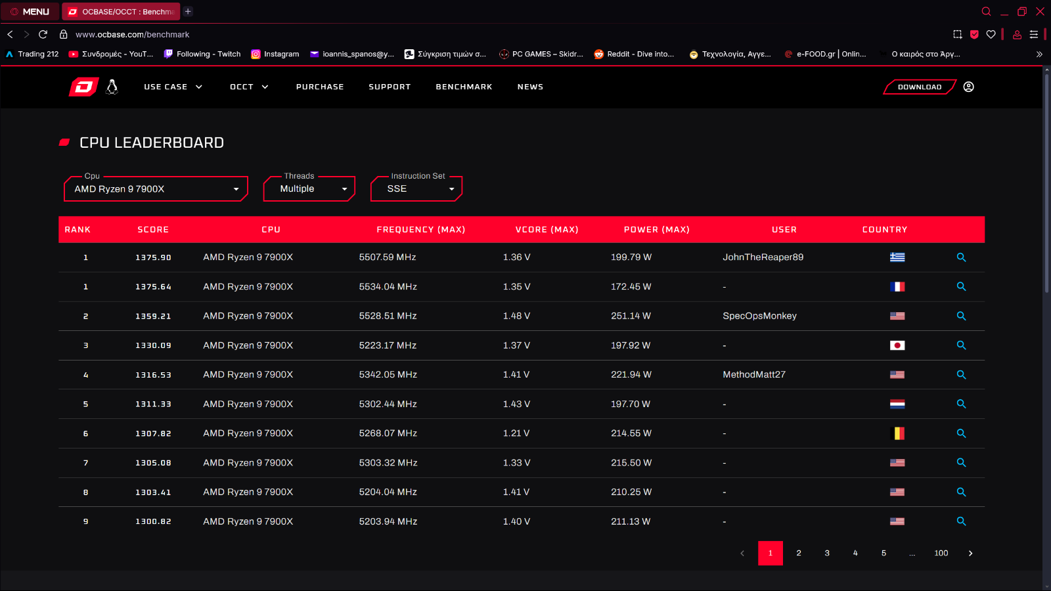
Task: Open details for score 1307.82 row
Action: click(x=961, y=433)
